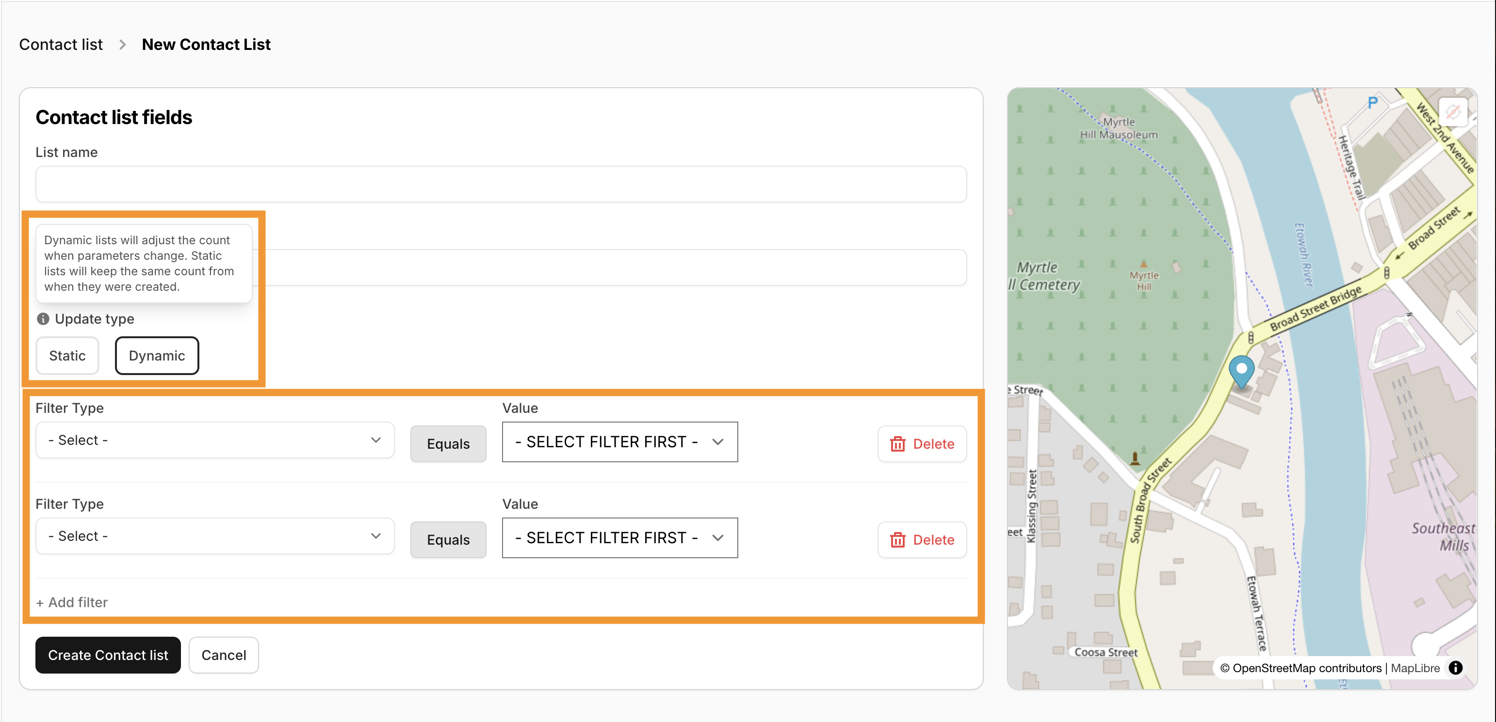
Task: Click the parking symbol on the map
Action: click(1373, 103)
